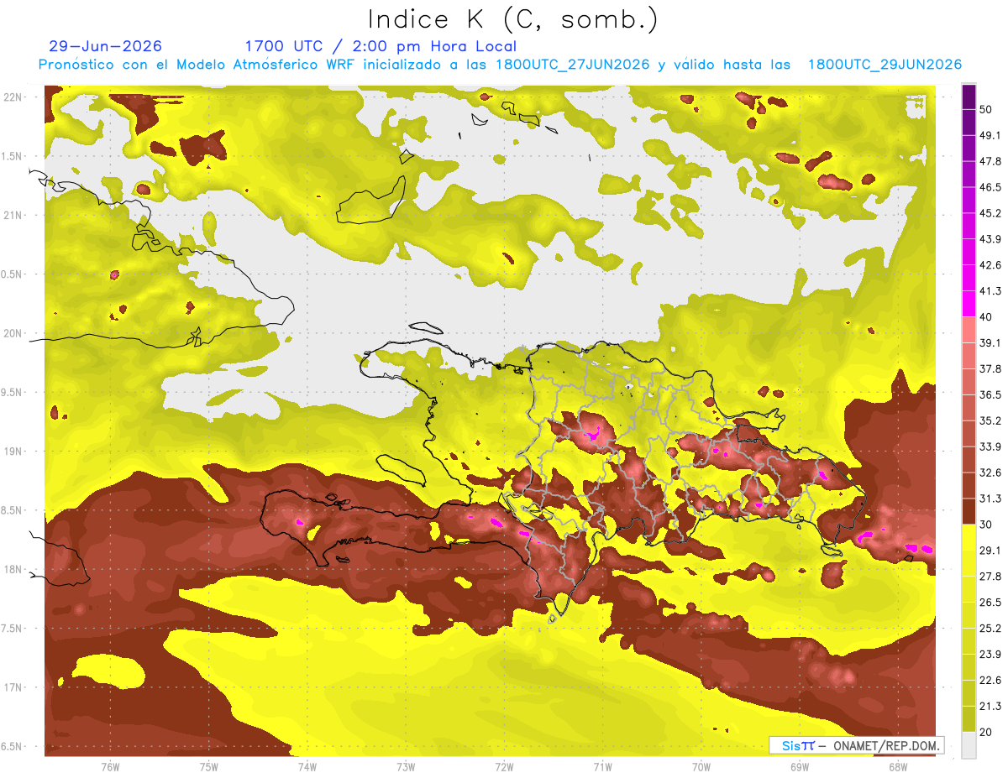The width and height of the screenshot is (1008, 778).
Task: Click the "1700 UTC / 2:00 pm Hora Local" text
Action: 381,46
